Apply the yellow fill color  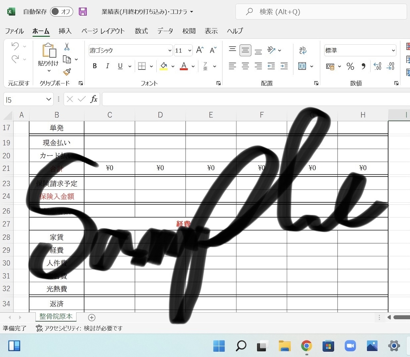pos(164,66)
